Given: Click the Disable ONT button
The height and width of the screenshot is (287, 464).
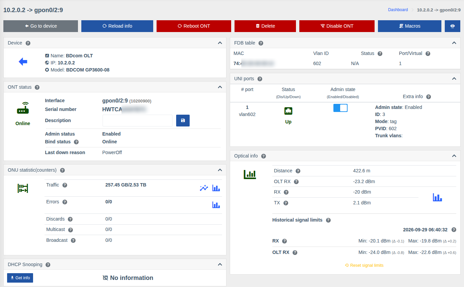Looking at the screenshot, I should (337, 26).
